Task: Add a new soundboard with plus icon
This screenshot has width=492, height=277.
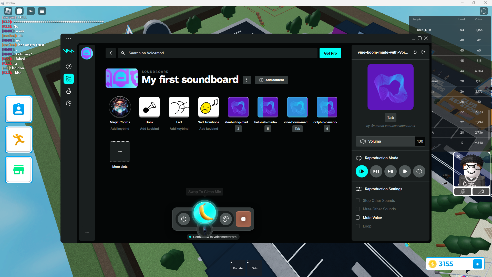Action: 87,233
